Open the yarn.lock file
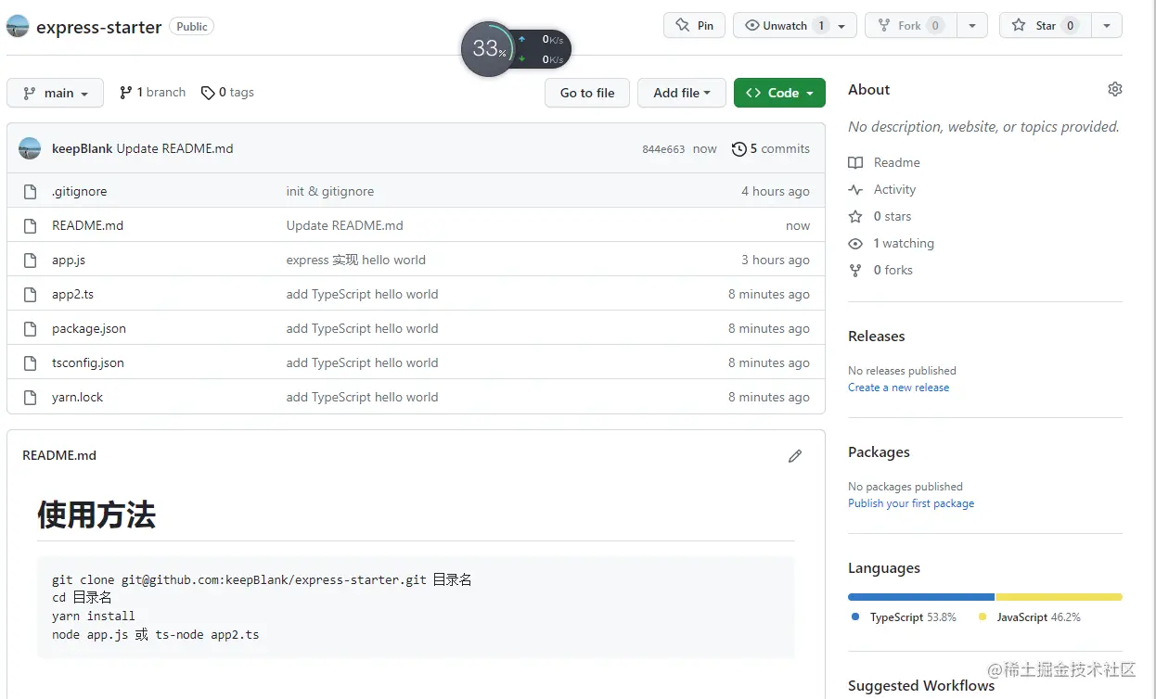This screenshot has height=699, width=1156. [x=78, y=397]
